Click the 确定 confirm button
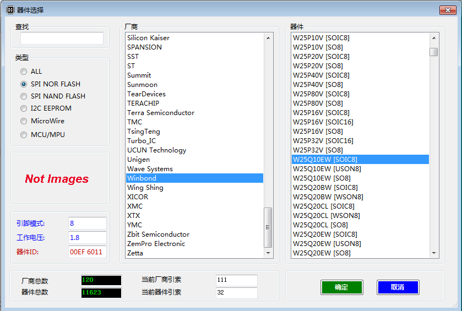 (x=342, y=287)
